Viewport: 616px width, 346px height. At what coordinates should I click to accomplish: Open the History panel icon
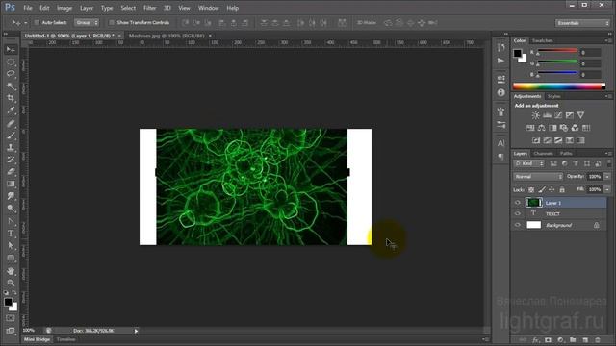[500, 47]
